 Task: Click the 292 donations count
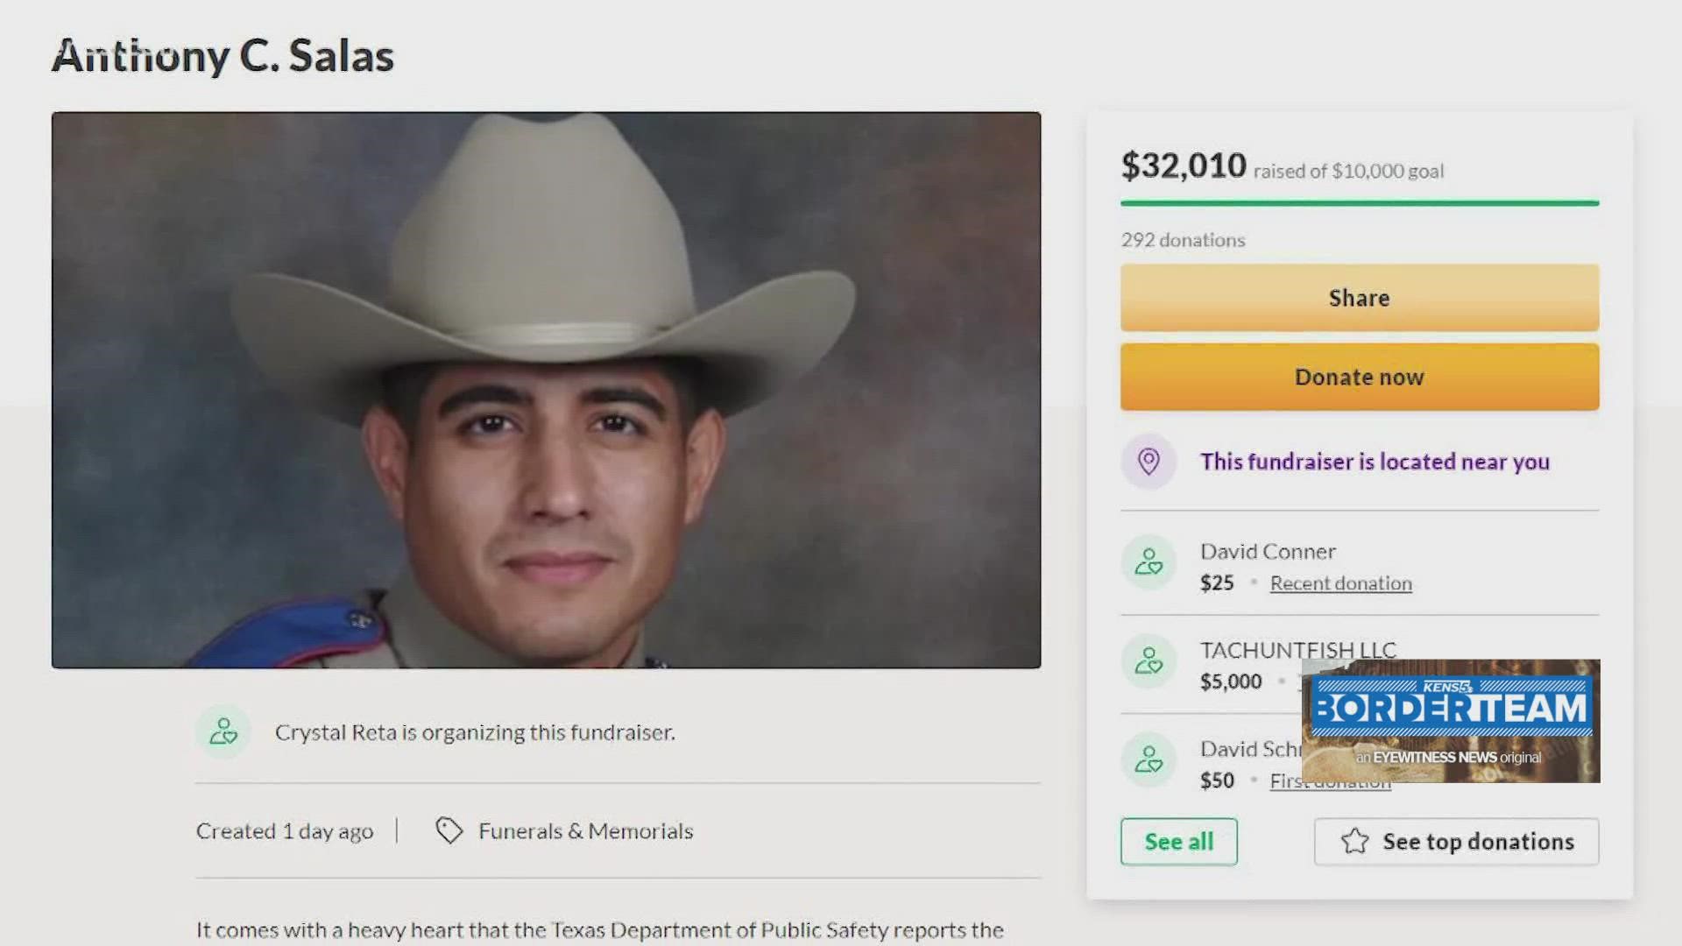(1183, 239)
